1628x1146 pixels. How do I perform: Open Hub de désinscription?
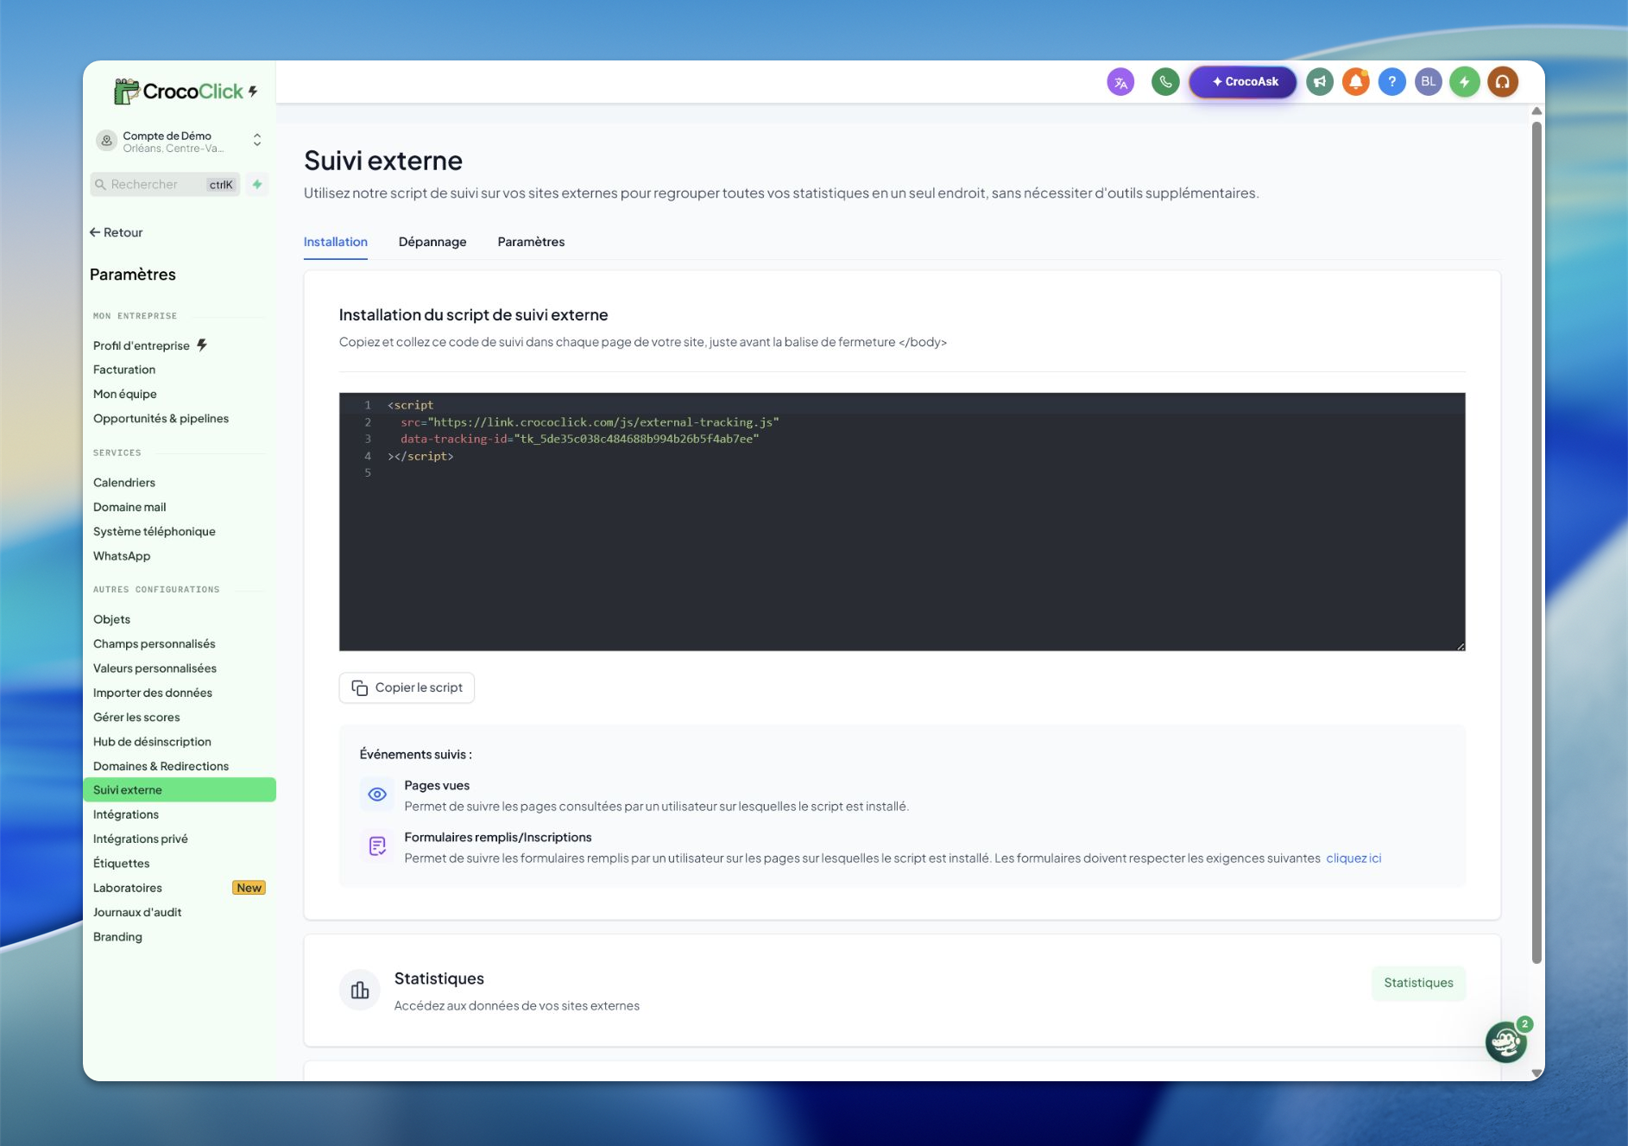(152, 742)
